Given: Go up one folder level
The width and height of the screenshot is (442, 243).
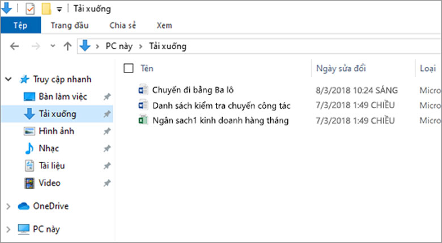Looking at the screenshot, I should pyautogui.click(x=67, y=46).
